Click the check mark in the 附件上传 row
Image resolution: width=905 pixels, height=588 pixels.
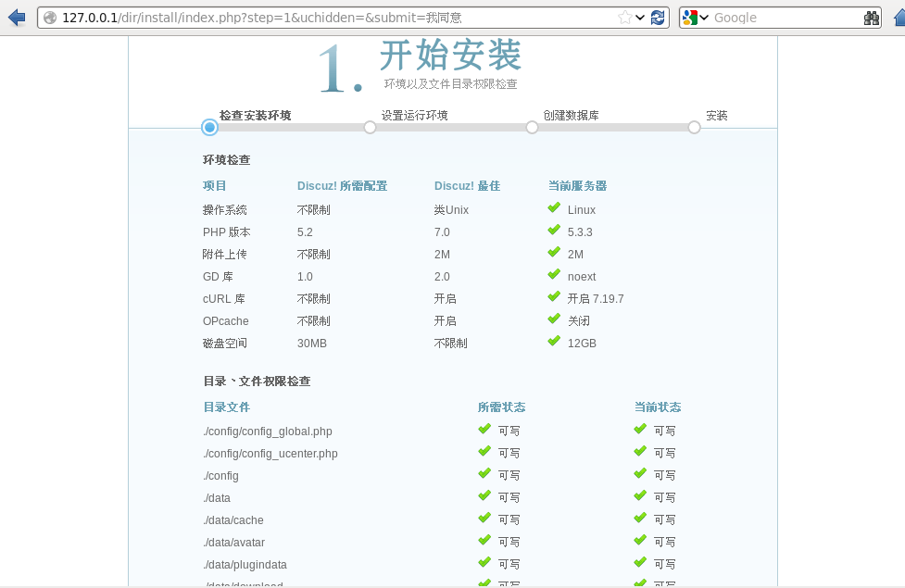click(x=554, y=252)
